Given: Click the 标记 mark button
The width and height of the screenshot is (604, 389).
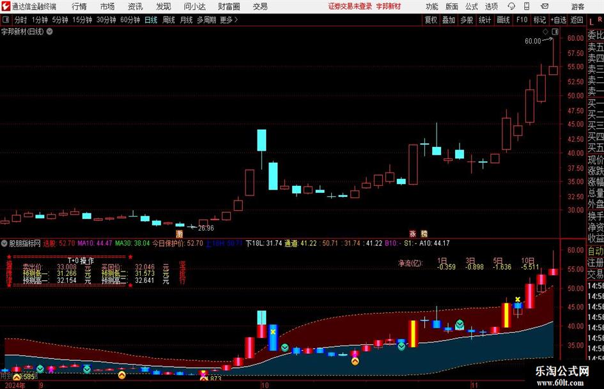Looking at the screenshot, I should pyautogui.click(x=539, y=20).
